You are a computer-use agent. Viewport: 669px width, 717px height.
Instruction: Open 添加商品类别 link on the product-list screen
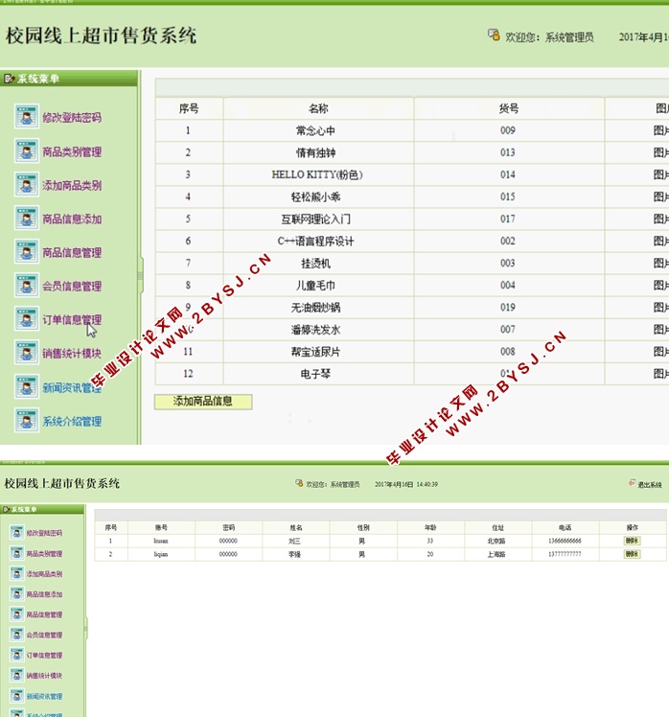[72, 185]
